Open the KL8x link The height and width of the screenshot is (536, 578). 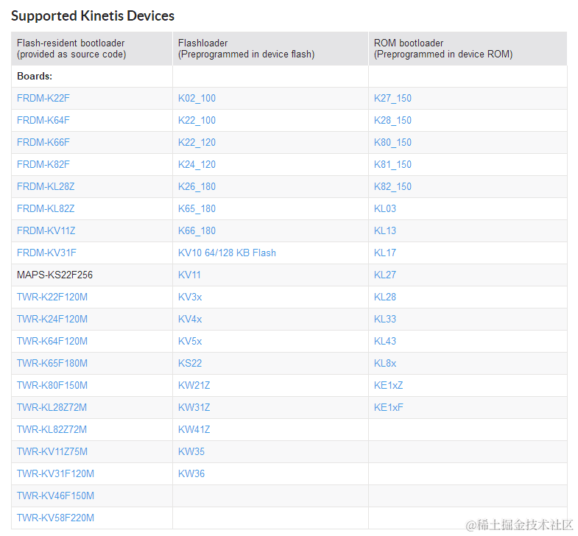(x=385, y=364)
